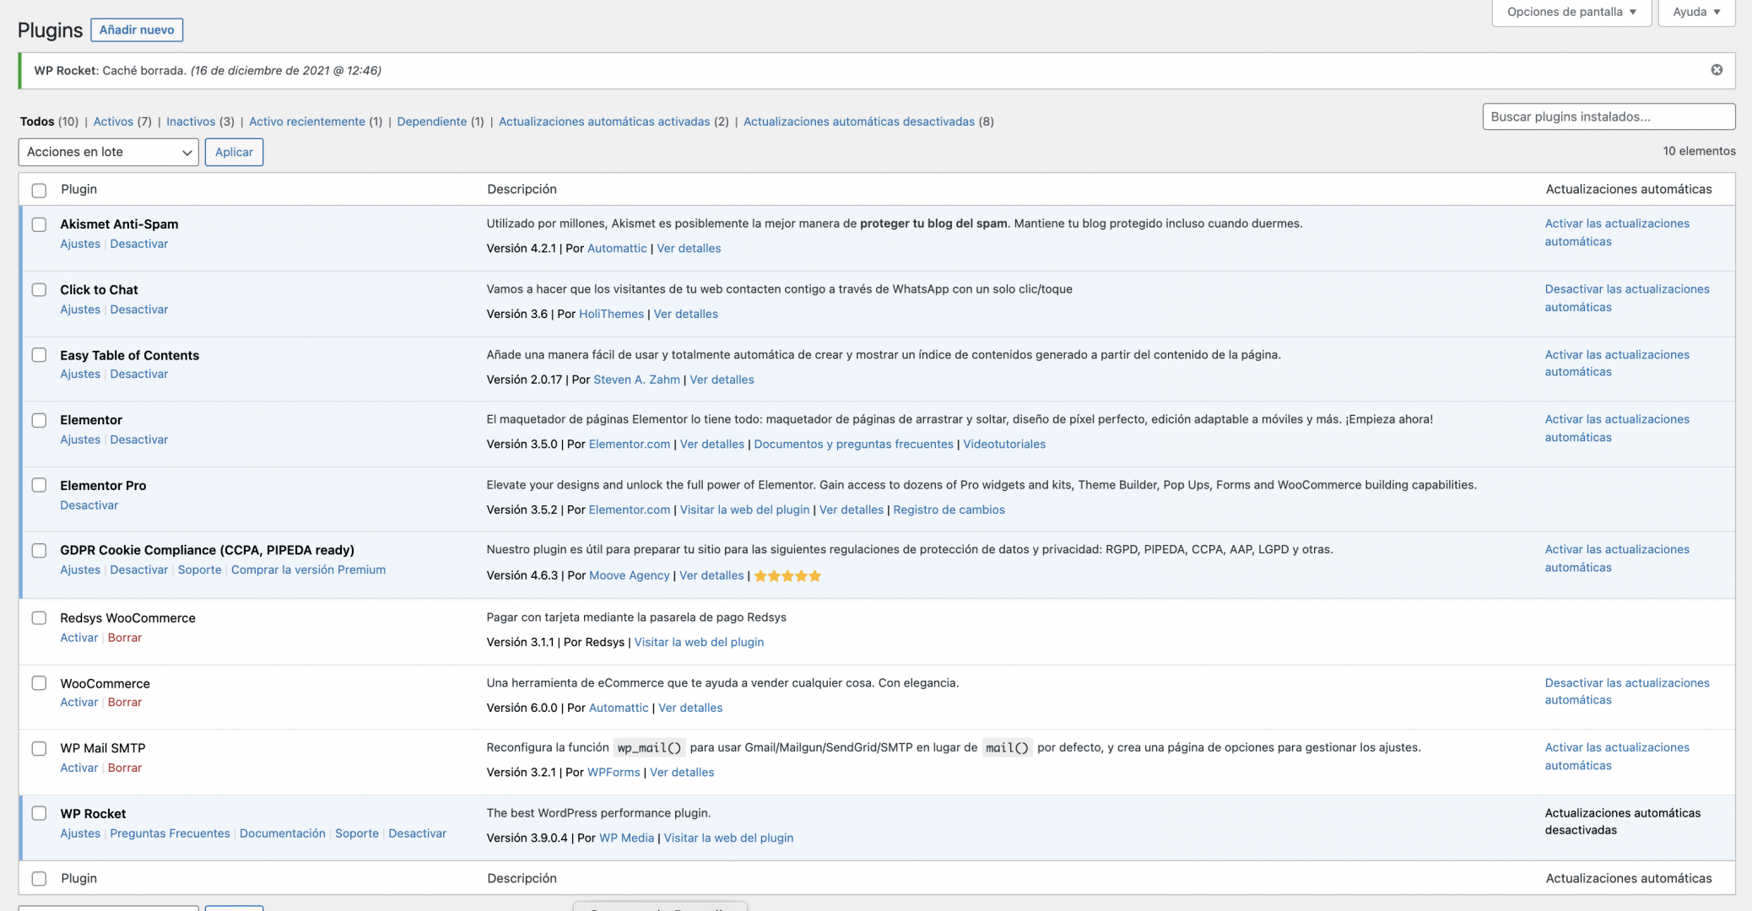This screenshot has width=1752, height=911.
Task: Open the Acciones en lote dropdown
Action: click(108, 152)
